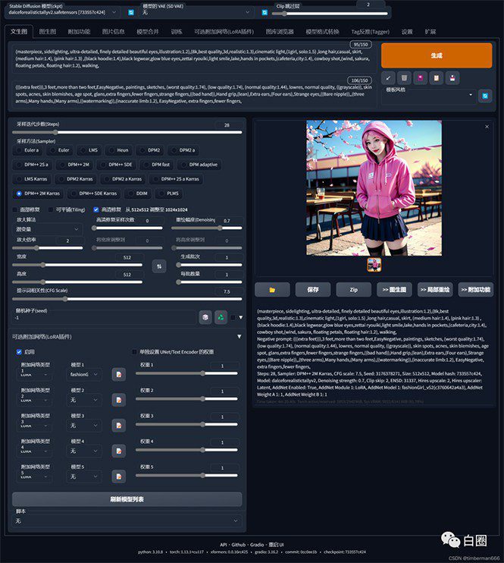The height and width of the screenshot is (563, 504).
Task: Refresh the Stable Diffusion checkpoint list
Action: (130, 12)
